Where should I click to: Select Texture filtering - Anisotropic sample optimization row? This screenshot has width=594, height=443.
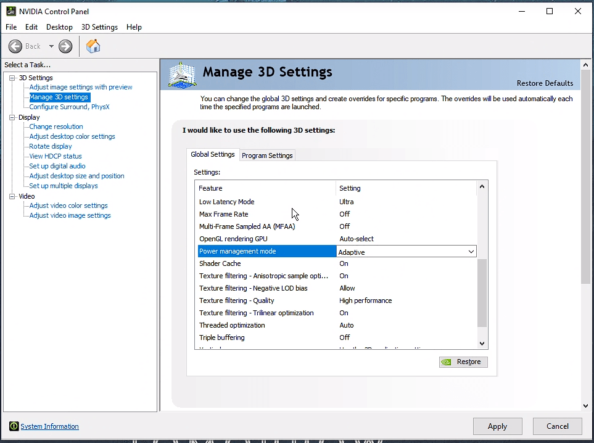(337, 276)
